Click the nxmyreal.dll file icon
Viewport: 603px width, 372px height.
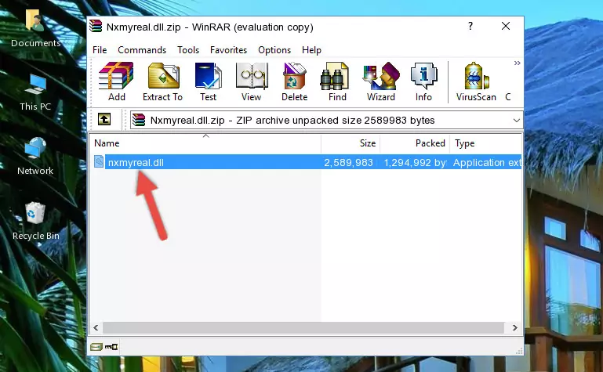coord(99,161)
